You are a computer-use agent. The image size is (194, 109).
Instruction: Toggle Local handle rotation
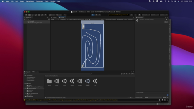pos(59,15)
